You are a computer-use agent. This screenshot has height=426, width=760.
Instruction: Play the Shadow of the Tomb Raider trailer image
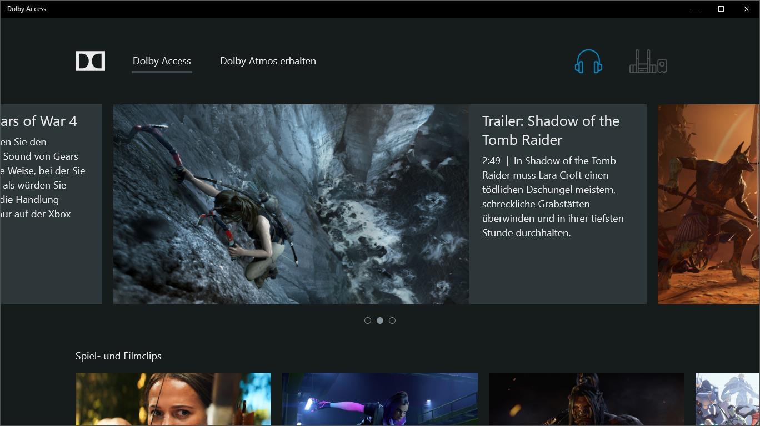(x=291, y=204)
